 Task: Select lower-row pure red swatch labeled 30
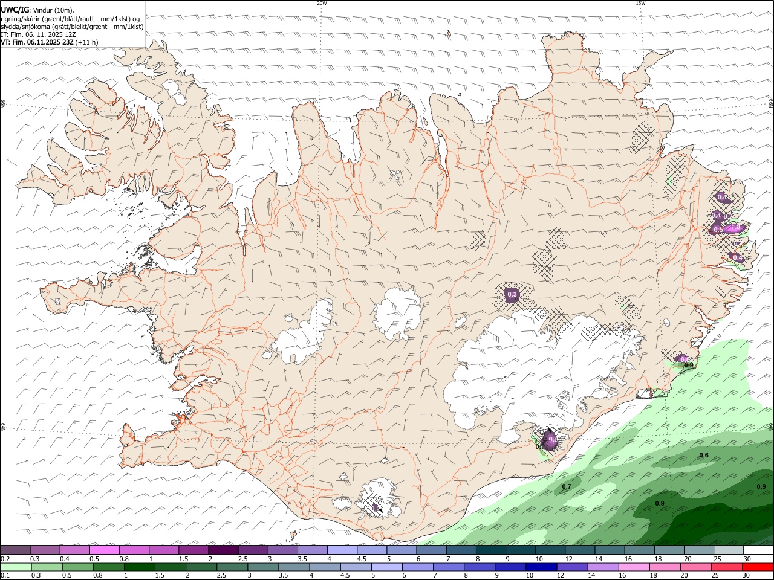pyautogui.click(x=758, y=567)
